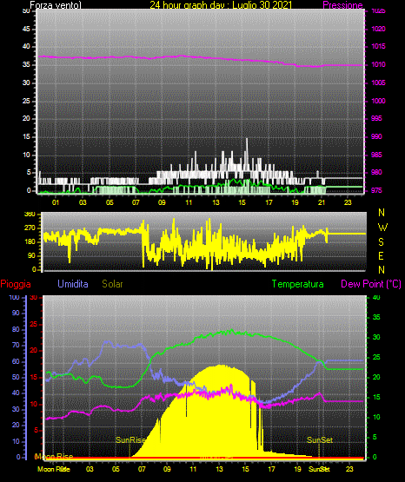This screenshot has width=405, height=482.
Task: Click the 100 humidity axis value
Action: click(x=14, y=298)
